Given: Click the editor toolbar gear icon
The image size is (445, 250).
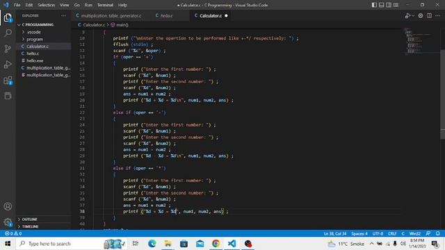Looking at the screenshot, I should 421,16.
